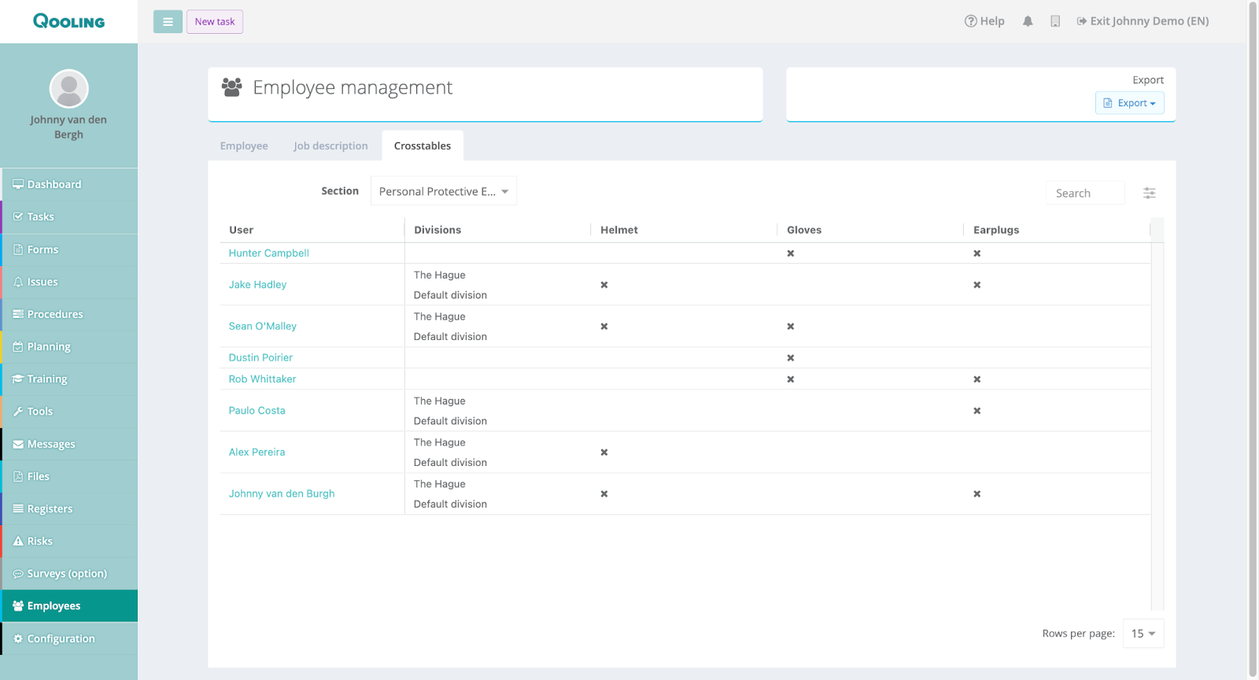The height and width of the screenshot is (680, 1259).
Task: Open the notifications bell icon
Action: coord(1028,21)
